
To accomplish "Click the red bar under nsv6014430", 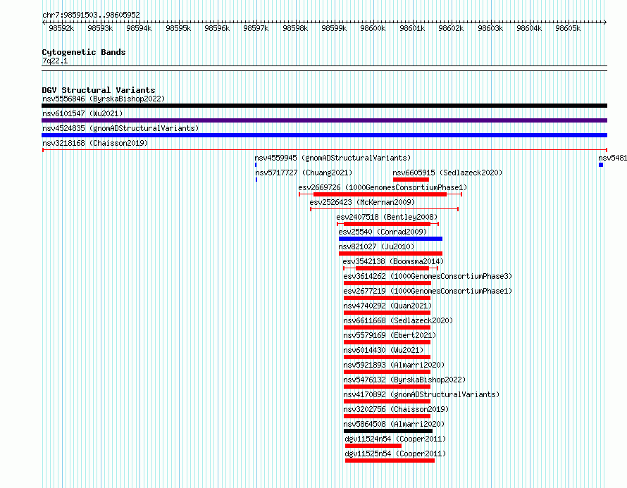I will [387, 357].
